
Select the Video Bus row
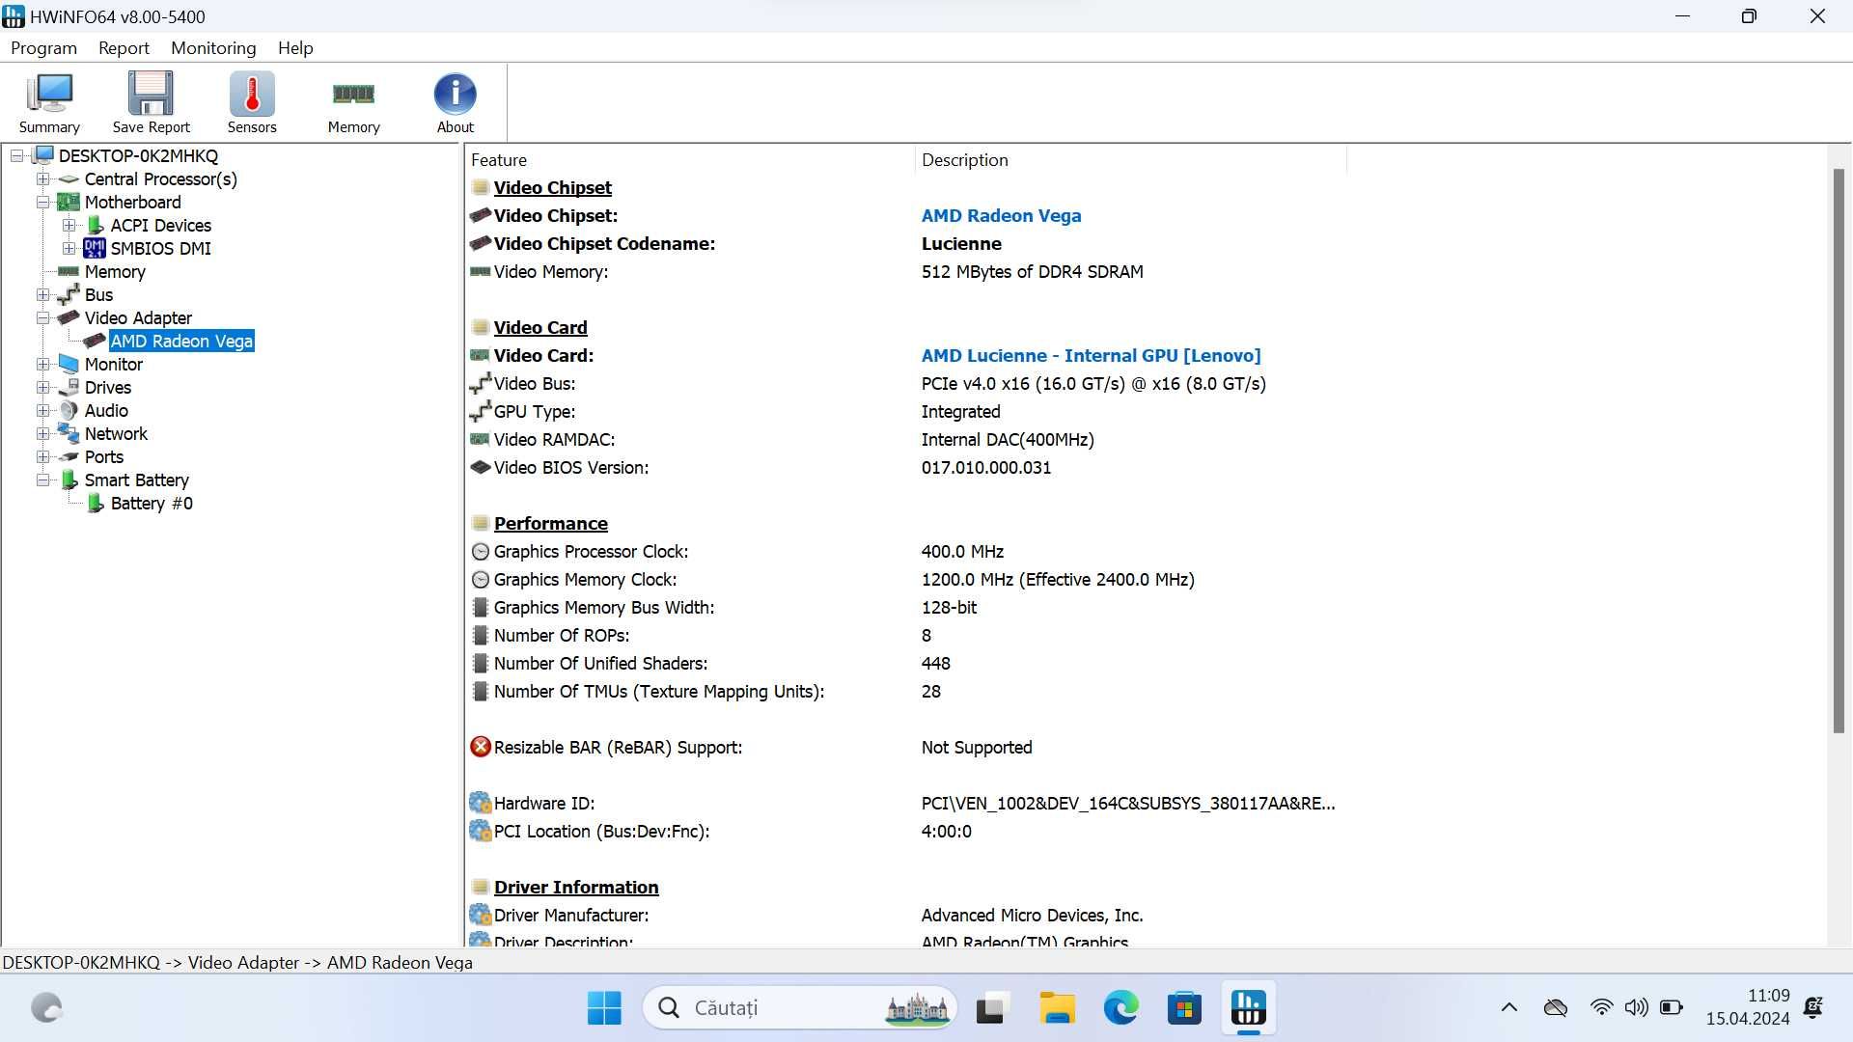click(x=907, y=384)
